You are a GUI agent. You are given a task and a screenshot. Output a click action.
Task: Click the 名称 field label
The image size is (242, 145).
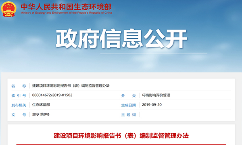pos(19,86)
